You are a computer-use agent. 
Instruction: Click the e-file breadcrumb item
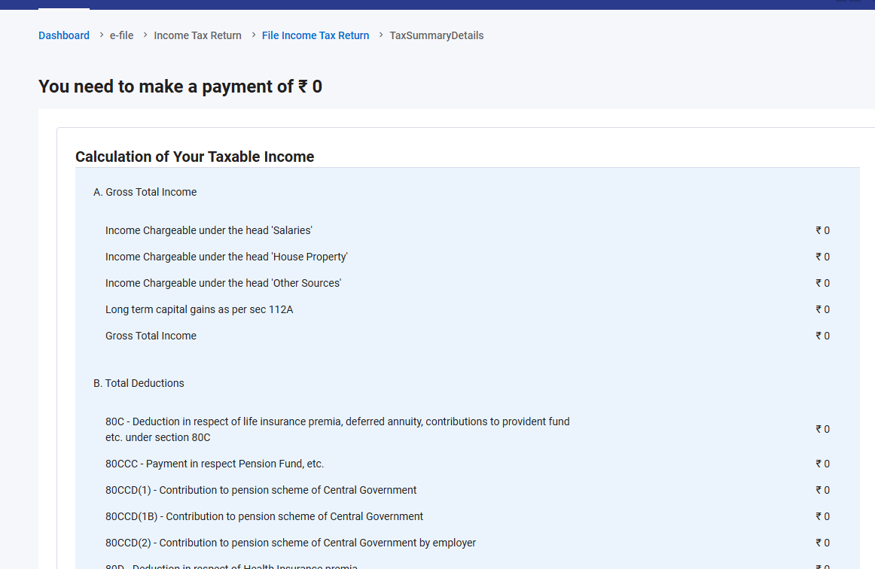[121, 35]
